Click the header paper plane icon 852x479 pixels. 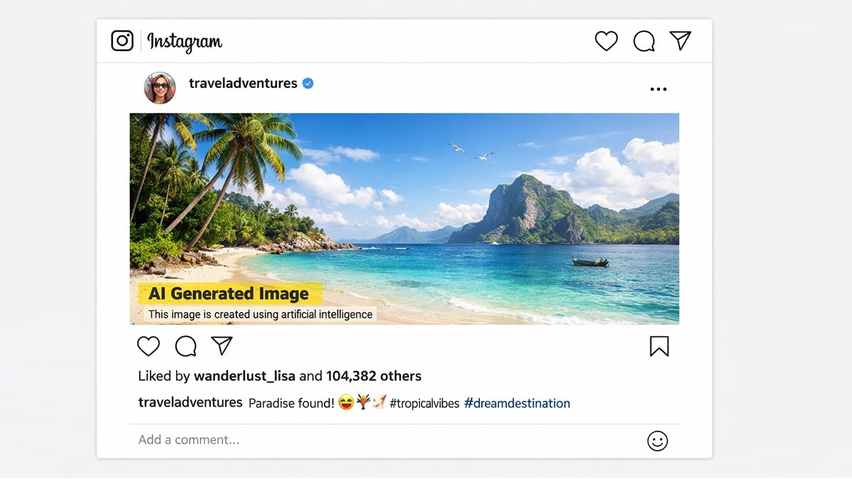pos(680,40)
